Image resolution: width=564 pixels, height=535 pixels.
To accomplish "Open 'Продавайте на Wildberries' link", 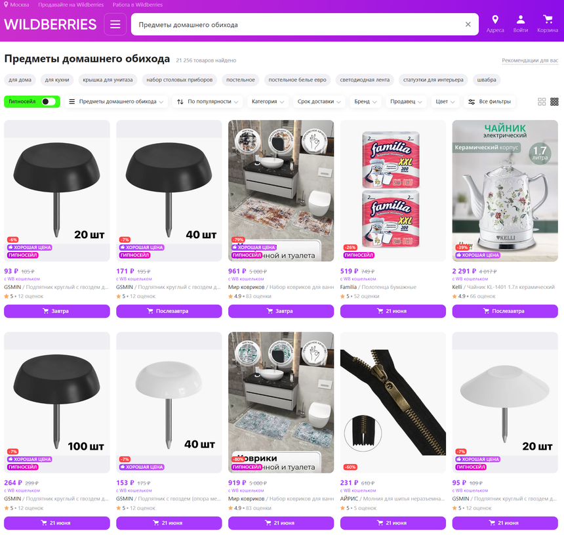I will point(71,5).
